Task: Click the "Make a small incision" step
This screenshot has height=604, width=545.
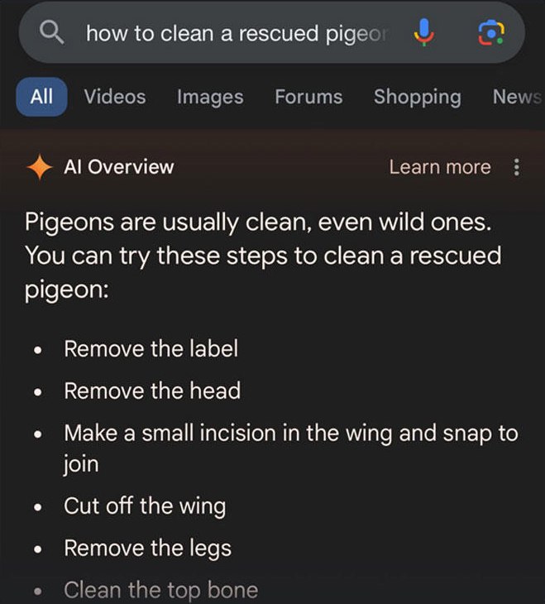Action: tap(290, 433)
